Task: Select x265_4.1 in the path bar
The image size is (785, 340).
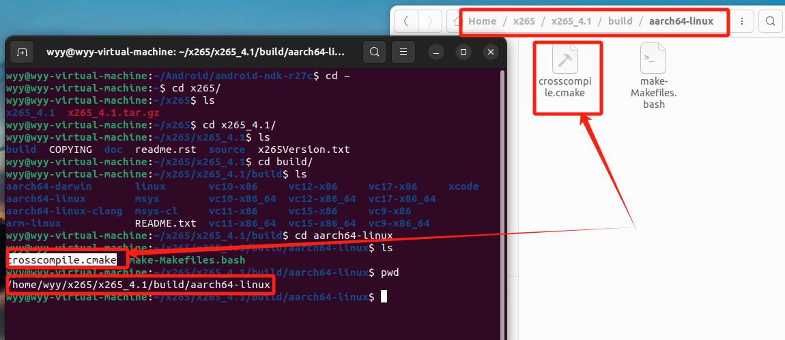Action: 571,21
